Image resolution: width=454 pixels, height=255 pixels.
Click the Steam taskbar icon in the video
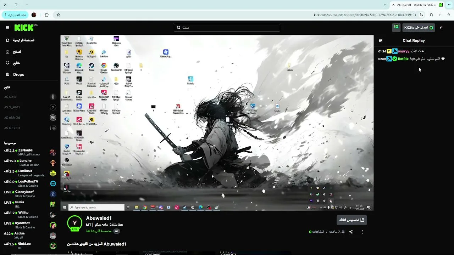(184, 208)
